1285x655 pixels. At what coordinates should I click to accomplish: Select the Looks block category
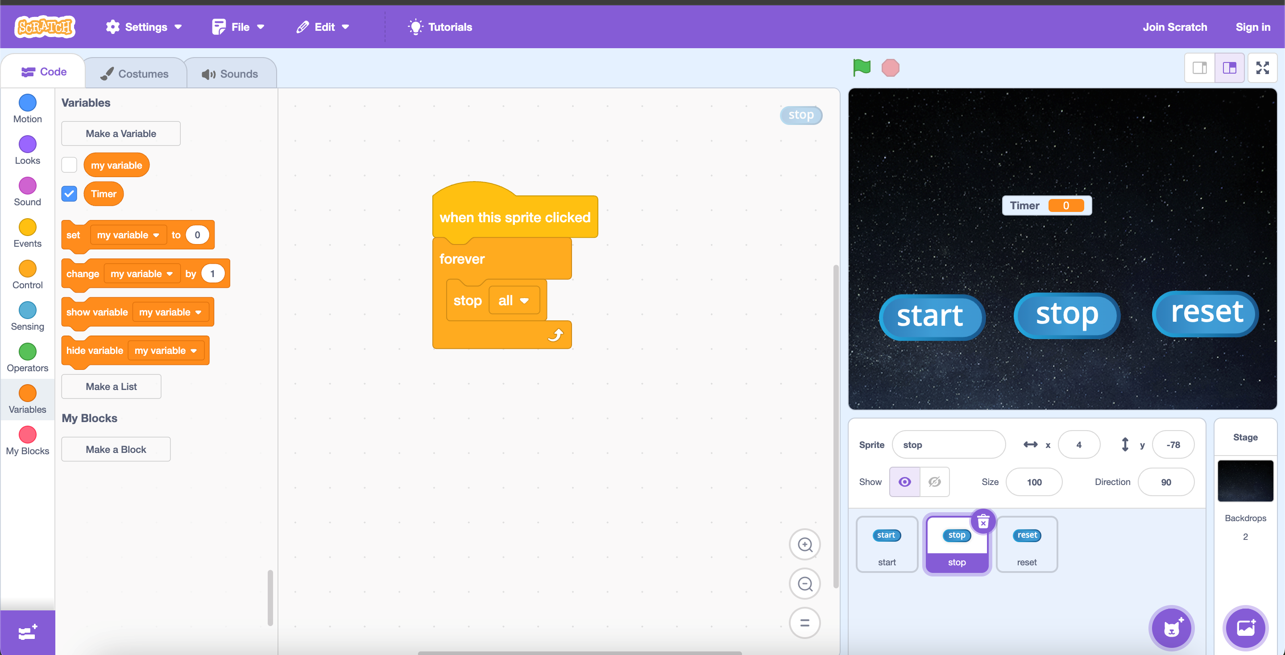tap(27, 150)
